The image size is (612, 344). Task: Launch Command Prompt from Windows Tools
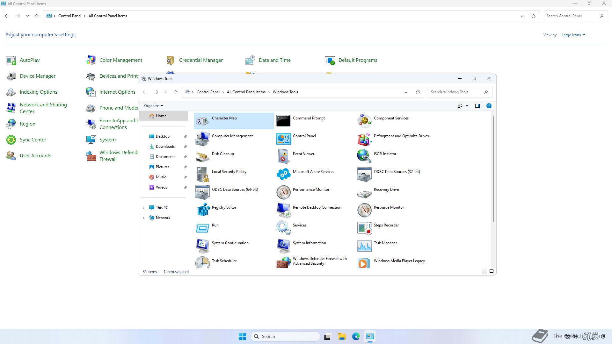click(x=283, y=121)
